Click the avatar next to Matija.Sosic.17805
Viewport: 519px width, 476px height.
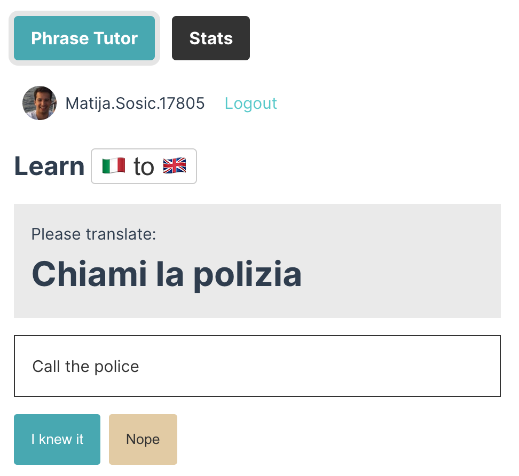[39, 102]
